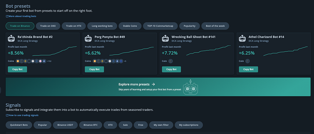Select the Best of the week filter

pos(215,26)
